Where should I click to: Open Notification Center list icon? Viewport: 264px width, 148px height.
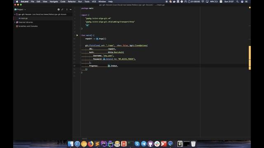pos(246,2)
